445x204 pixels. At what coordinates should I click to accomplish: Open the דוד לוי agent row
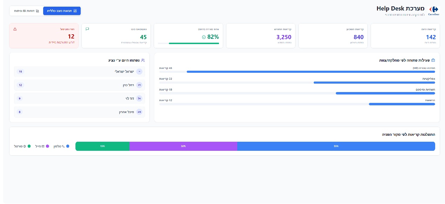[x=79, y=98]
